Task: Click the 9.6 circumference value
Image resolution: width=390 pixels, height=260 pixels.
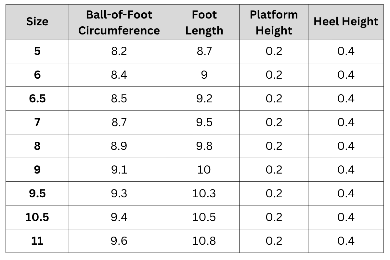Action: 119,241
